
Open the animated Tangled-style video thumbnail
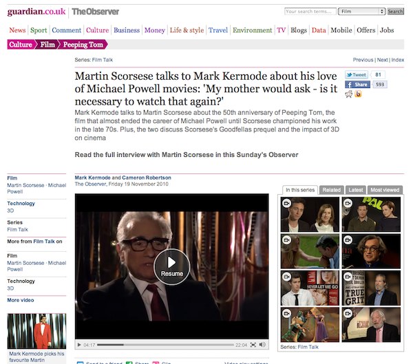pos(310,325)
